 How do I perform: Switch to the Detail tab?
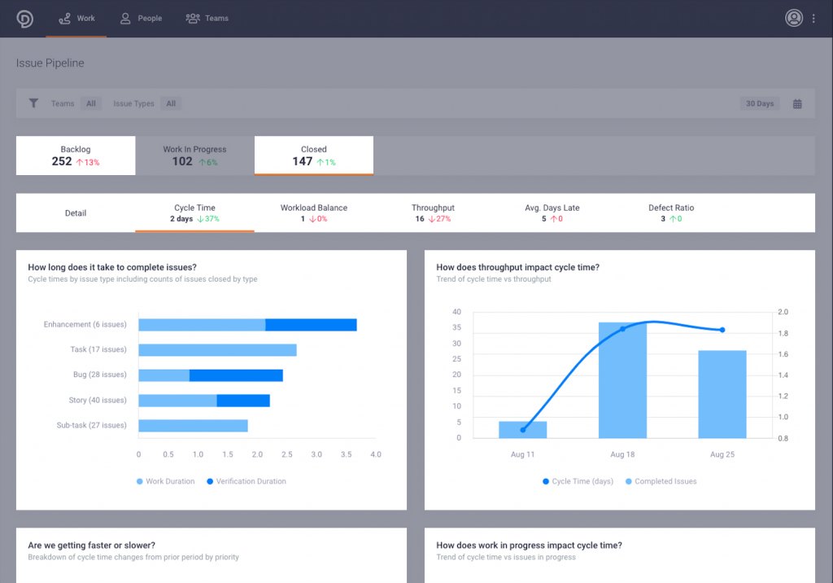tap(75, 213)
